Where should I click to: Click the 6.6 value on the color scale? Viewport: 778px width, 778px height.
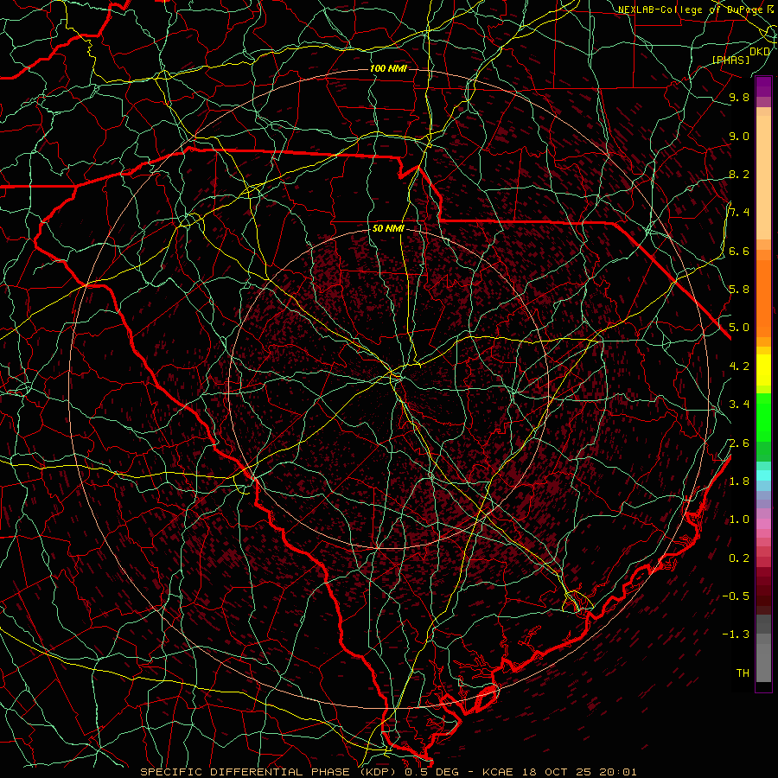tap(739, 251)
